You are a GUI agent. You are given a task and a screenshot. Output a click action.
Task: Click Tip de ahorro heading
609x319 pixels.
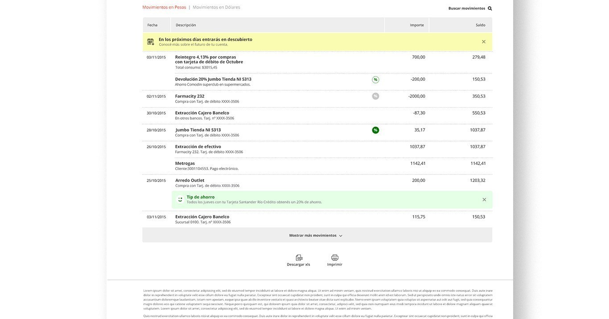(x=201, y=197)
